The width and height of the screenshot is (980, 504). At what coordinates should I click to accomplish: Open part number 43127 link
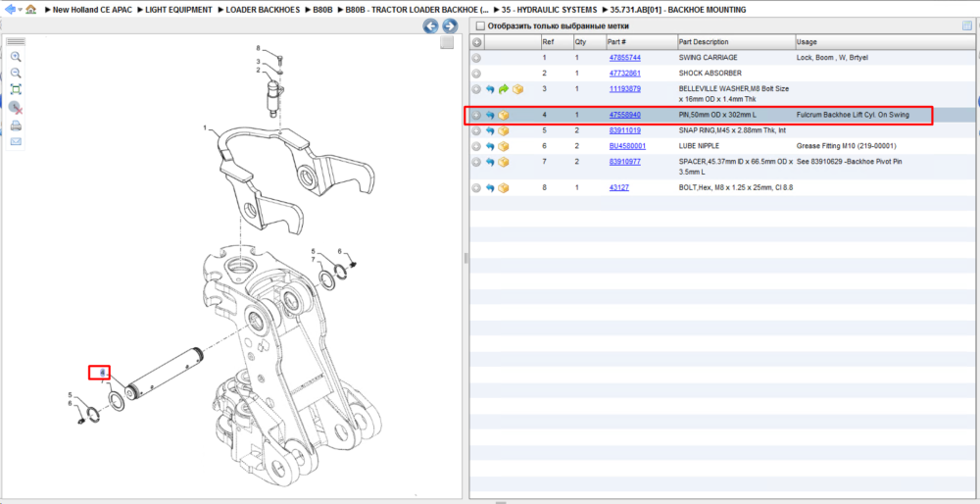(x=619, y=187)
